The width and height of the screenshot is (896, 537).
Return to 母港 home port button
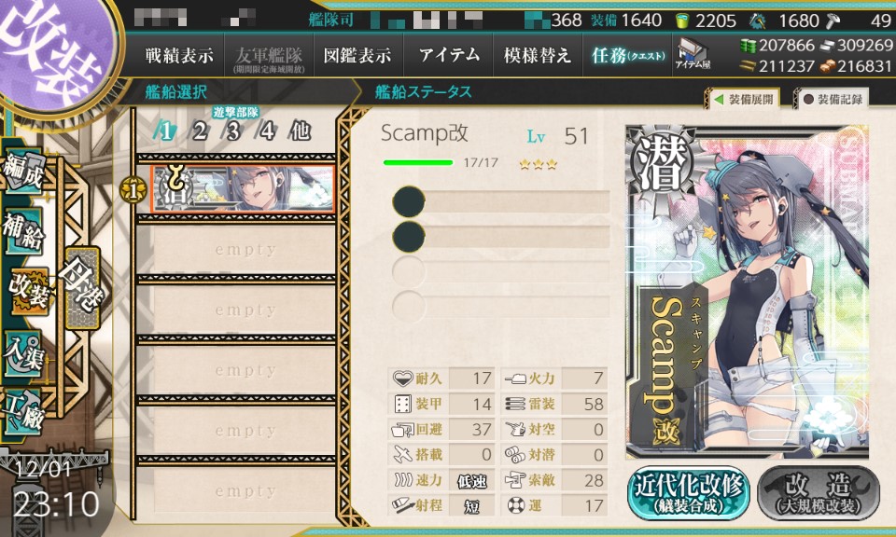83,288
